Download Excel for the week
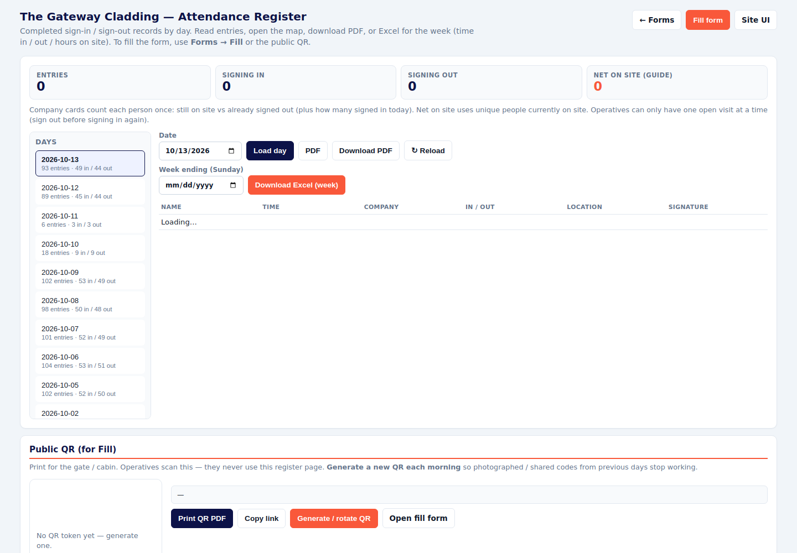Screen dimensions: 797x553 pos(297,185)
